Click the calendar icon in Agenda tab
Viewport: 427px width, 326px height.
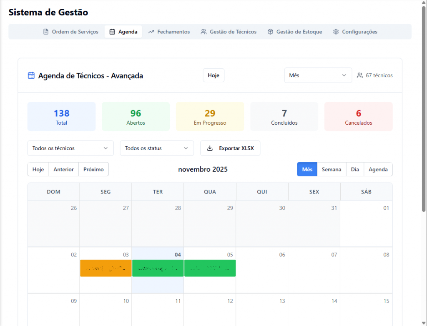tap(112, 32)
